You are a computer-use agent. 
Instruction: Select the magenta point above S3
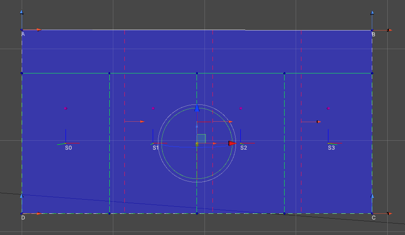(328, 108)
